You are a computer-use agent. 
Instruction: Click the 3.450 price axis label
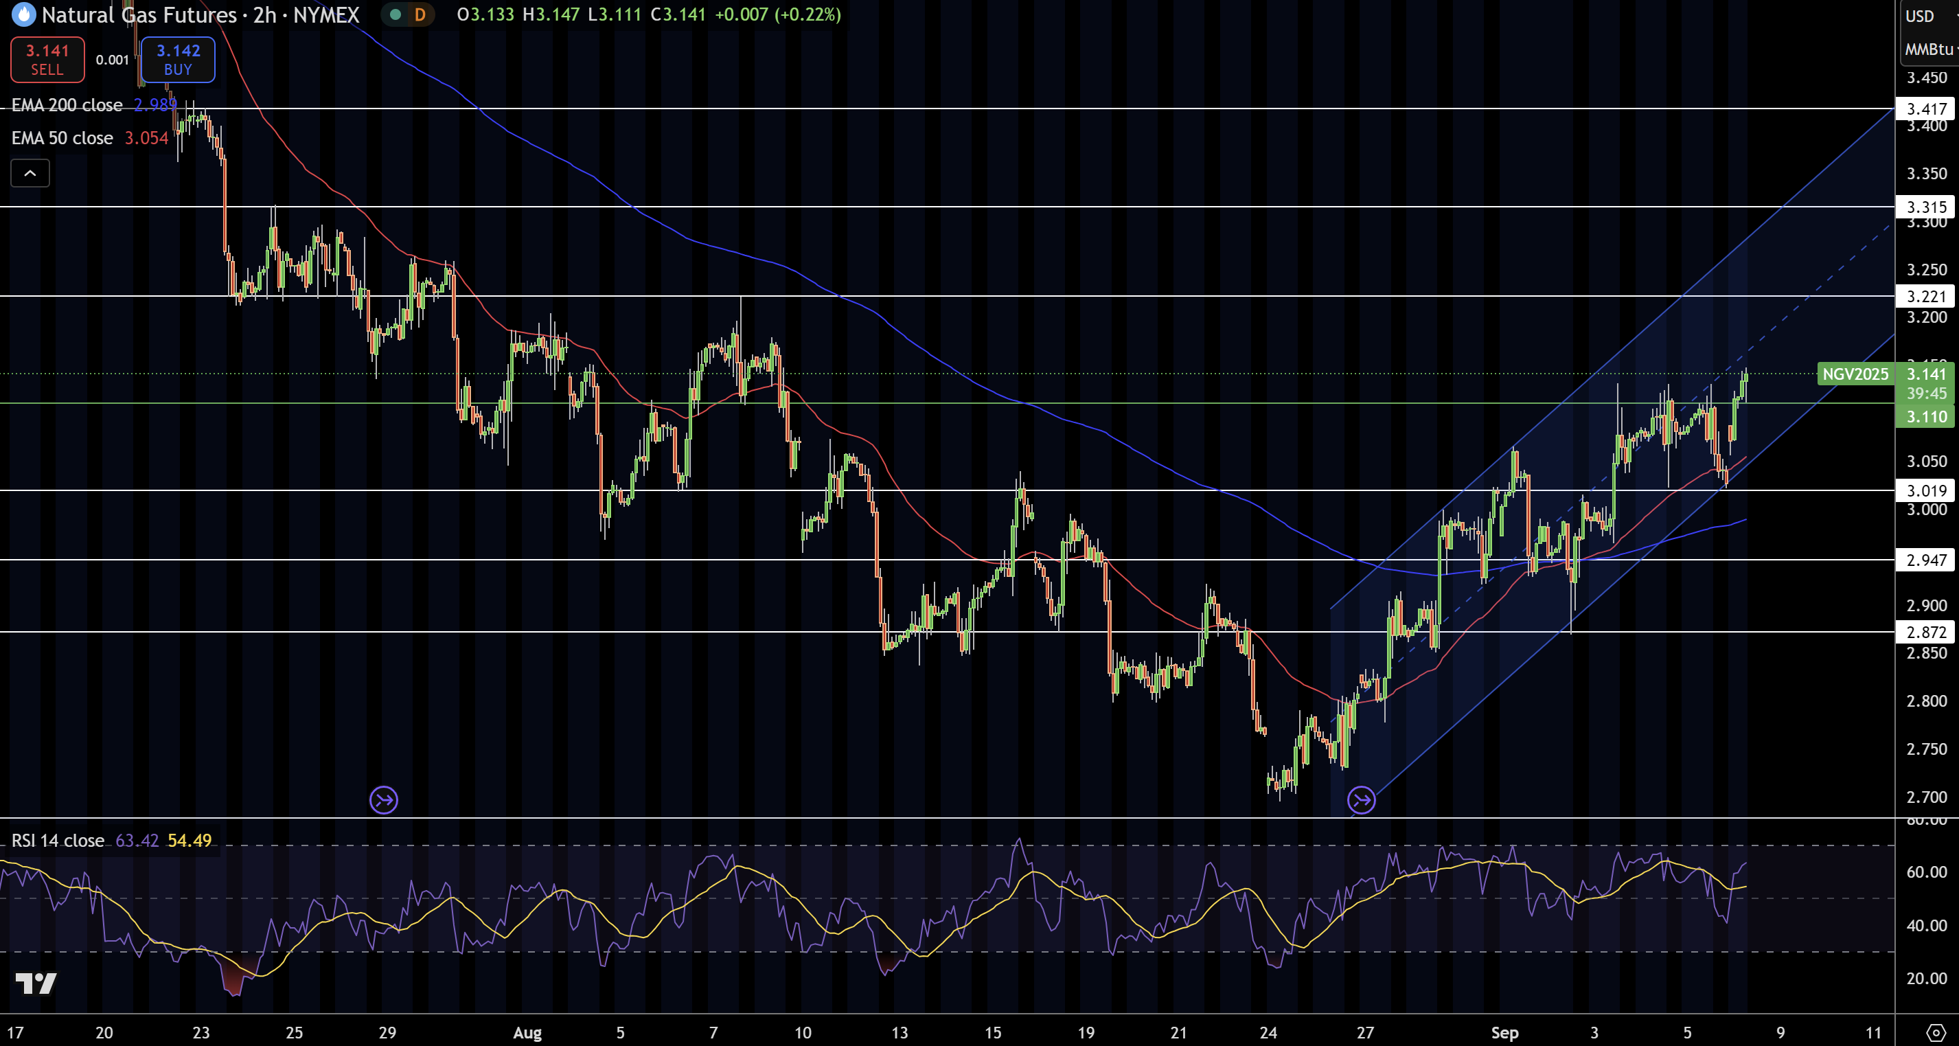1926,78
